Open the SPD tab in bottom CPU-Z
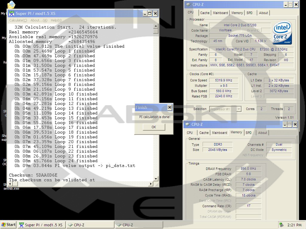Image resolution: width=306 pixels, height=229 pixels. (248, 133)
